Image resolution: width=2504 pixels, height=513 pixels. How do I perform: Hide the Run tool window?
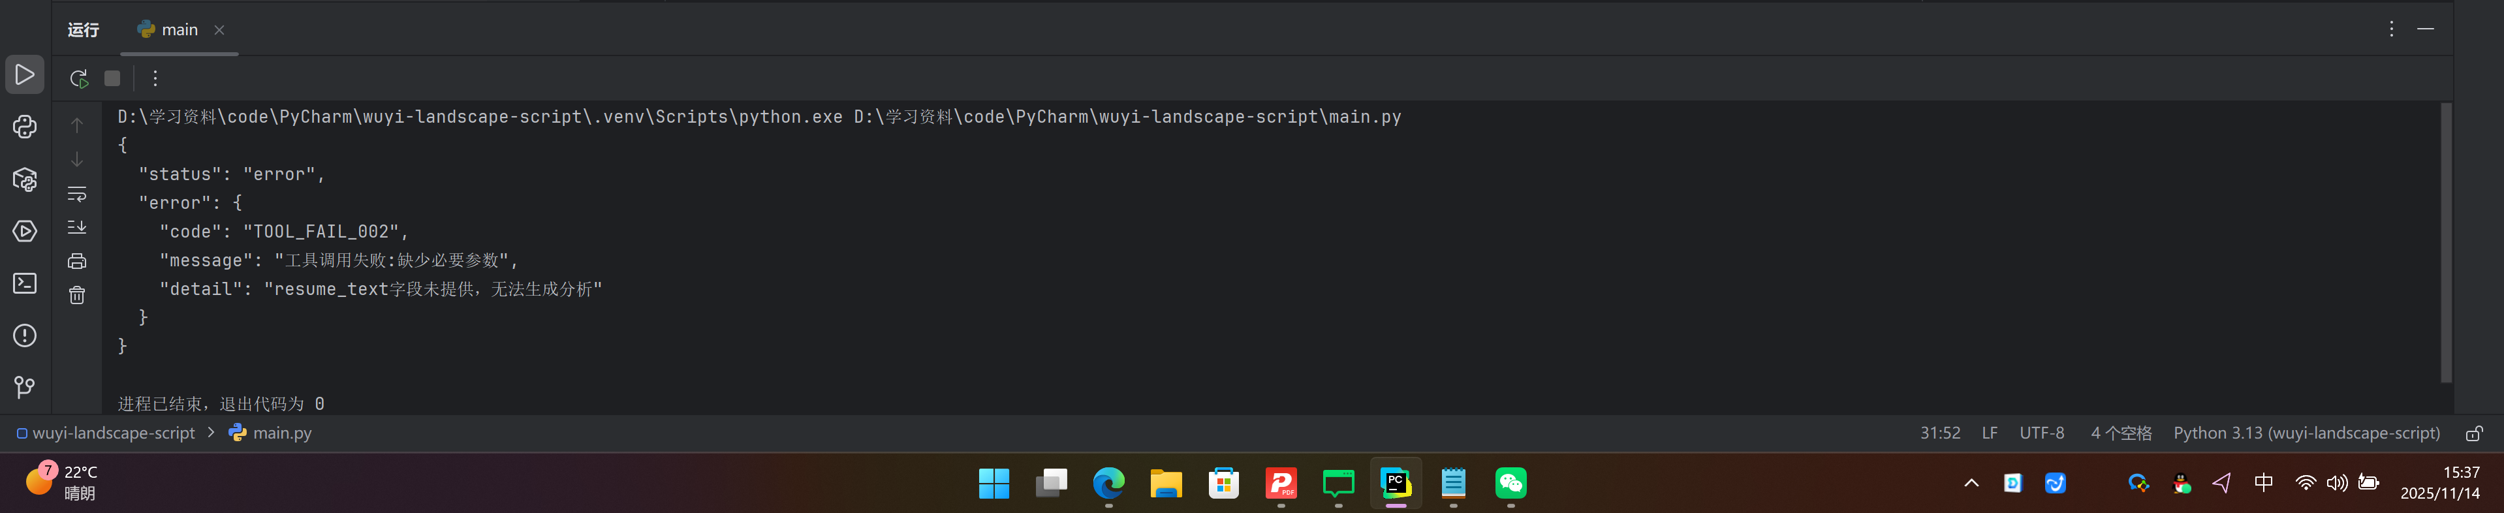pos(2425,29)
